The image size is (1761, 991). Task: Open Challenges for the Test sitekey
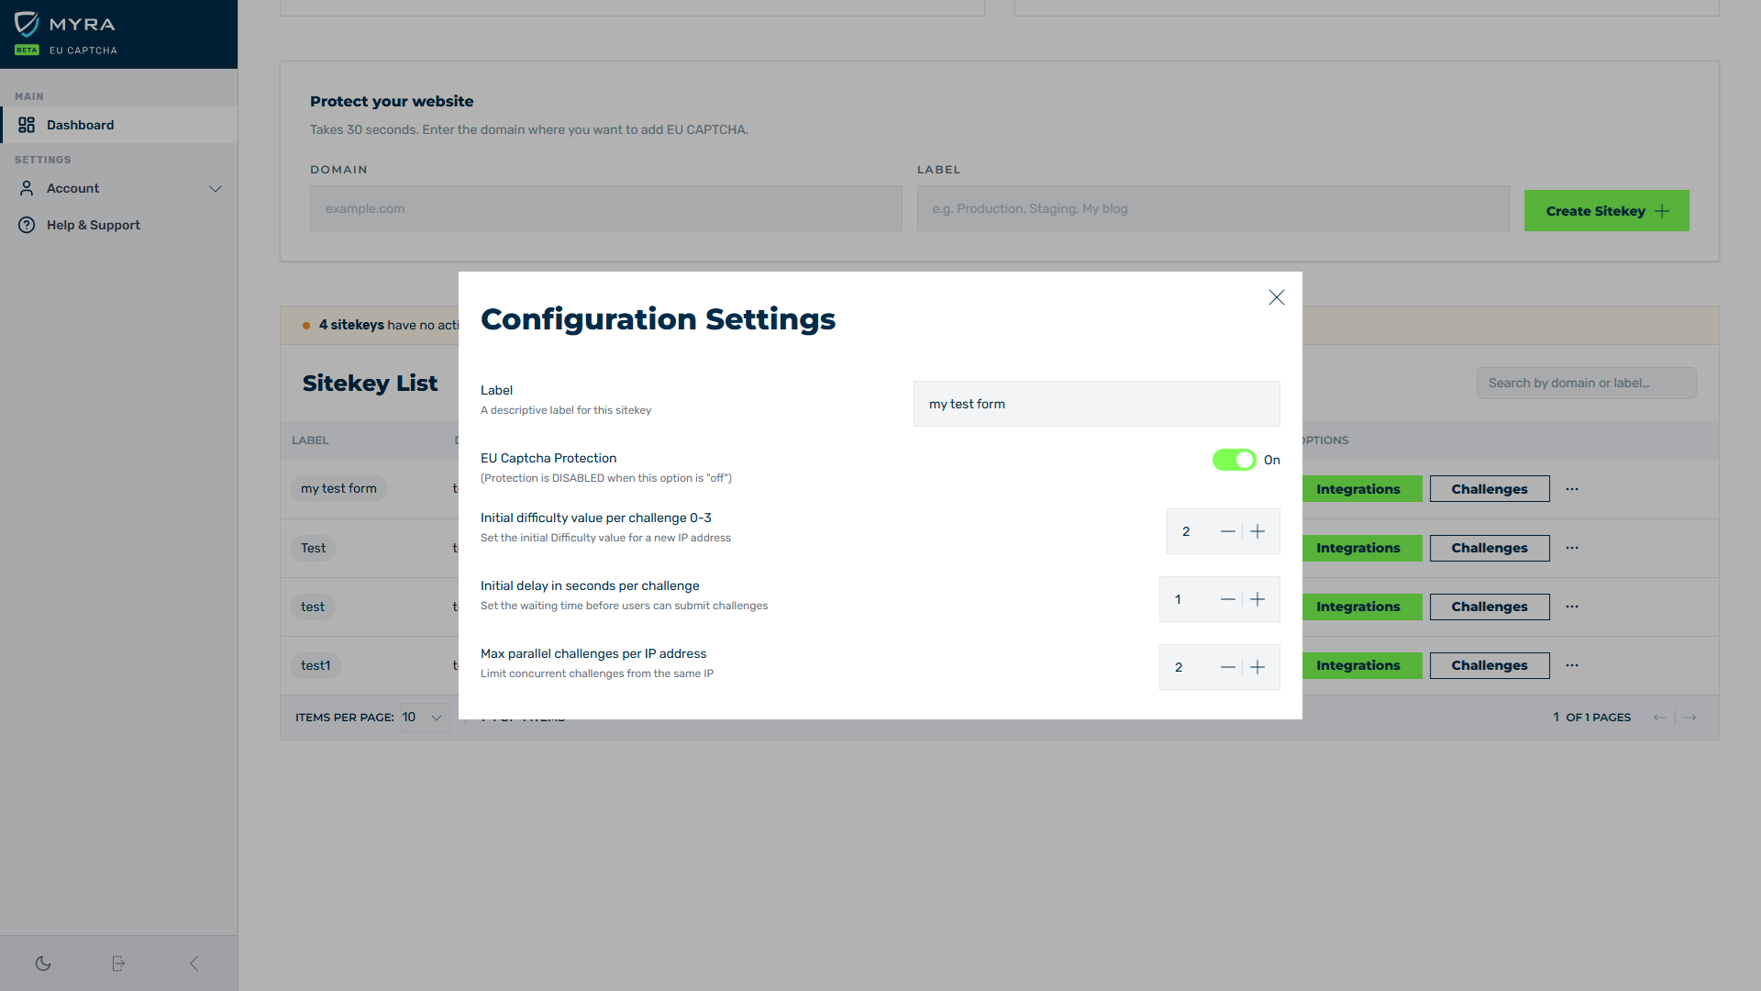click(1489, 548)
